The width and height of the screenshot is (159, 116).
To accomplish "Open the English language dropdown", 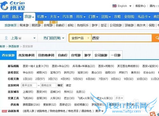I will point(130,6).
